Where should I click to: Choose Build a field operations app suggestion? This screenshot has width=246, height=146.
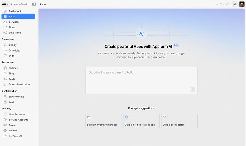point(141,121)
